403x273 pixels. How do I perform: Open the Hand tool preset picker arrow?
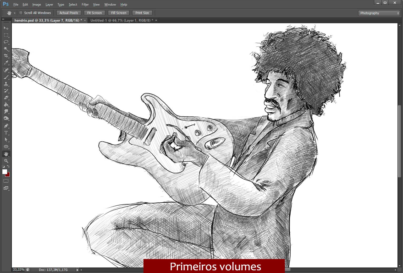pos(15,13)
